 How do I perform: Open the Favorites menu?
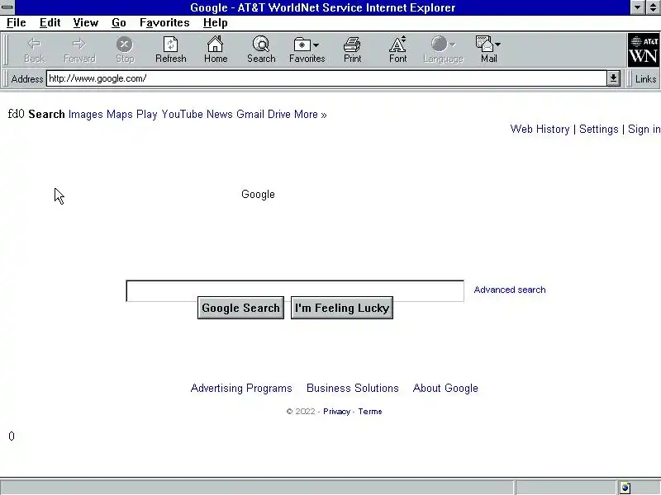pos(164,23)
